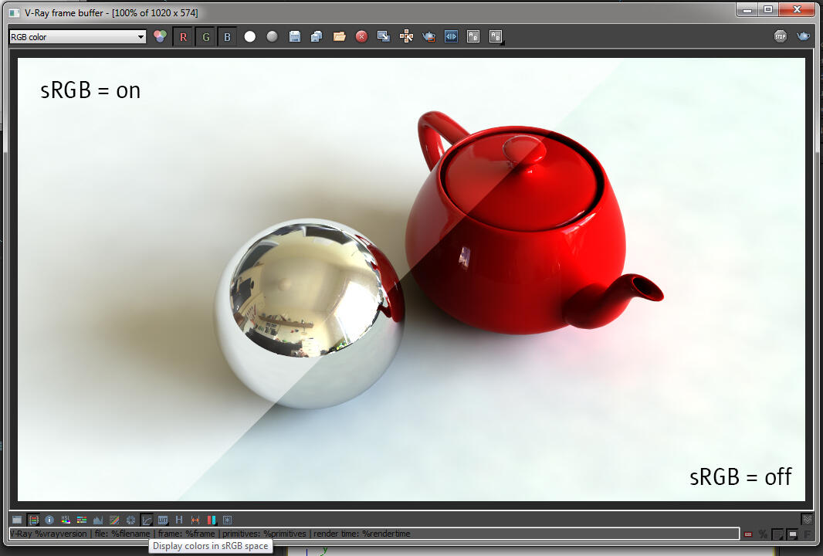Collapse toolbar with the double-chevron expander
The height and width of the screenshot is (556, 823).
(x=808, y=519)
